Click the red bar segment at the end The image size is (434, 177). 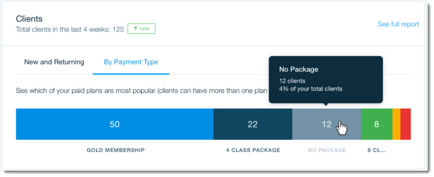(406, 124)
